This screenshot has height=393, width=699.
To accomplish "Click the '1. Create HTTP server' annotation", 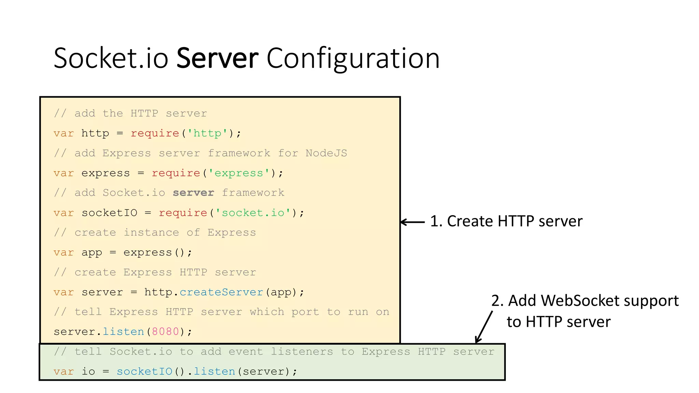I will click(x=506, y=221).
